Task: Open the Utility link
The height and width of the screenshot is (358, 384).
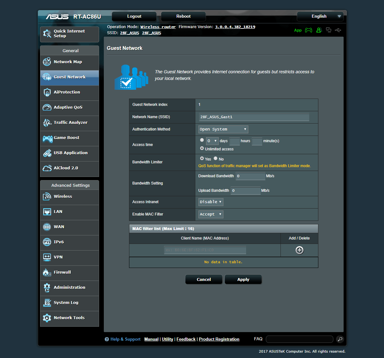Action: [168, 339]
